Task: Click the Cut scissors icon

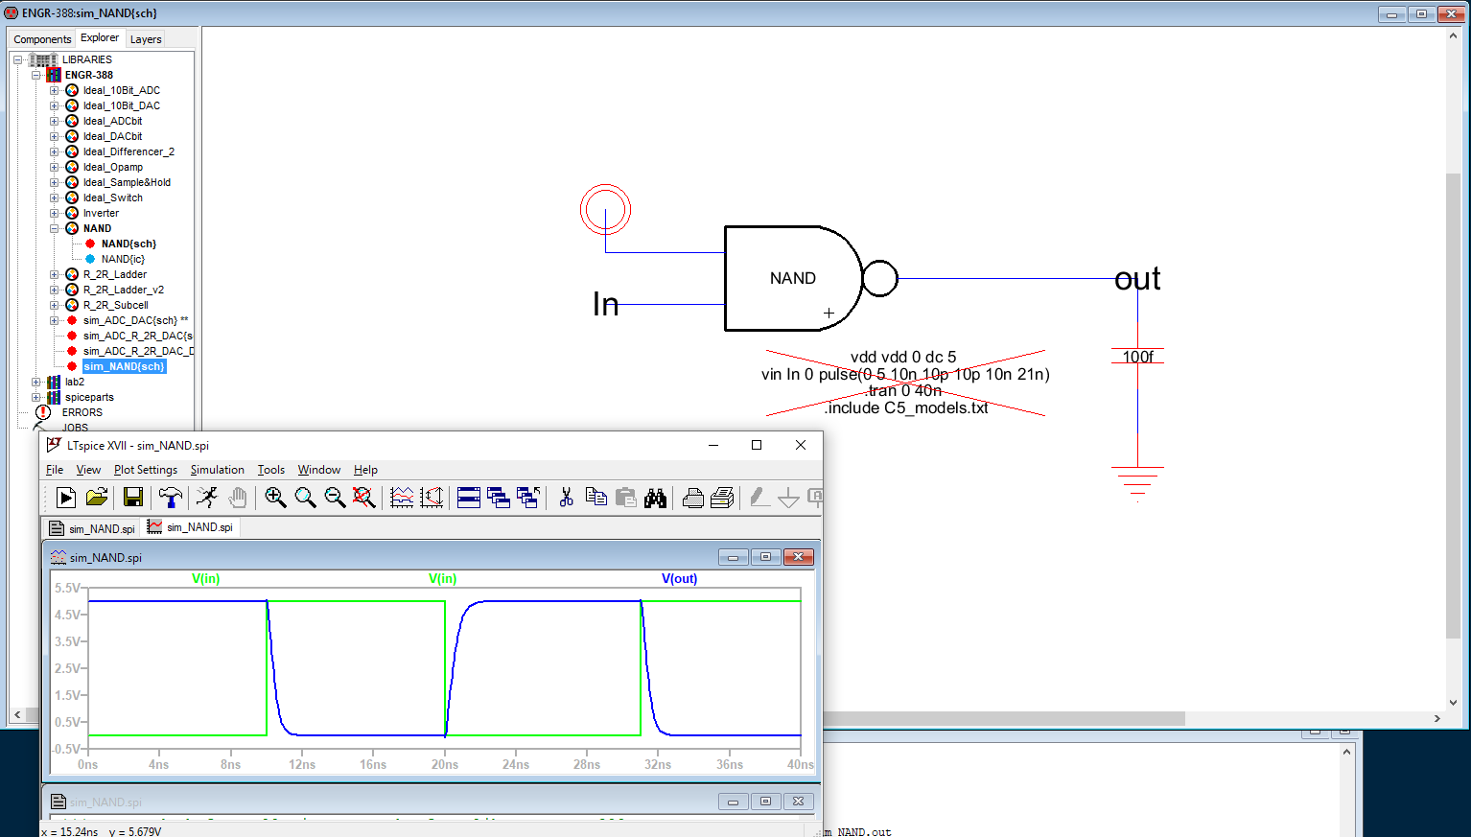Action: [566, 497]
